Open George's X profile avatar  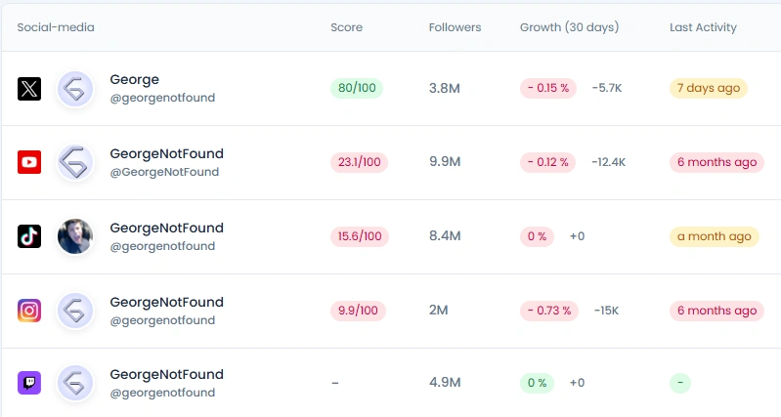[x=75, y=89]
